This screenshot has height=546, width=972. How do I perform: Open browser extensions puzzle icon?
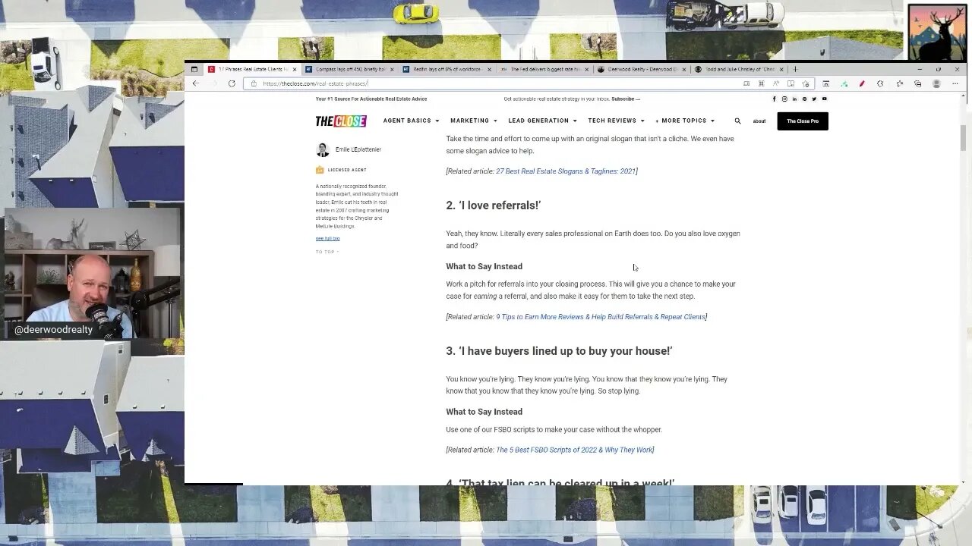pos(880,83)
